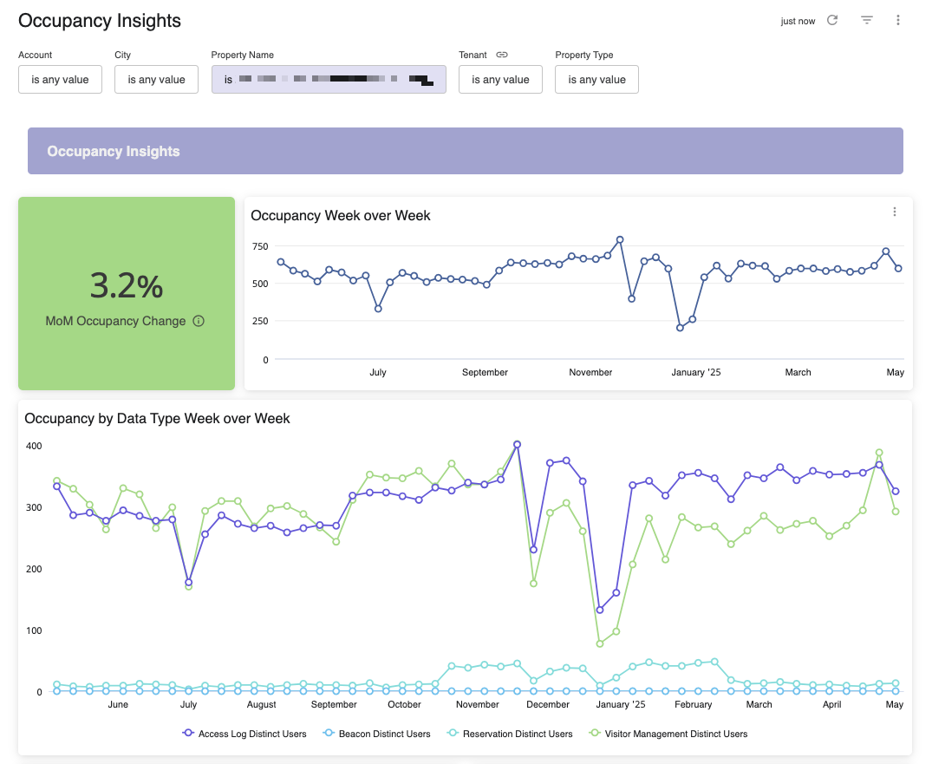Click the Access Log legend marker icon
Image resolution: width=932 pixels, height=764 pixels.
188,734
